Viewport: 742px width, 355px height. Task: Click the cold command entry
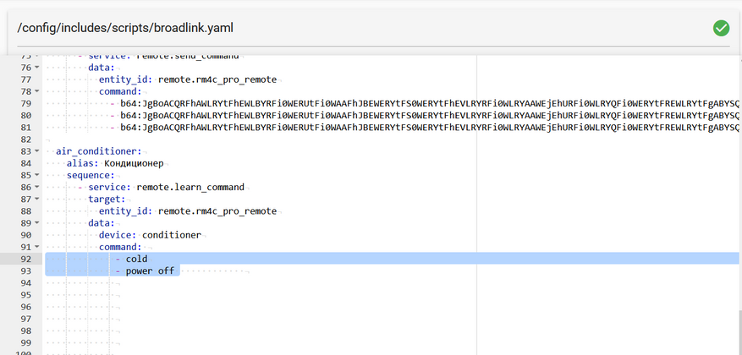coord(136,259)
